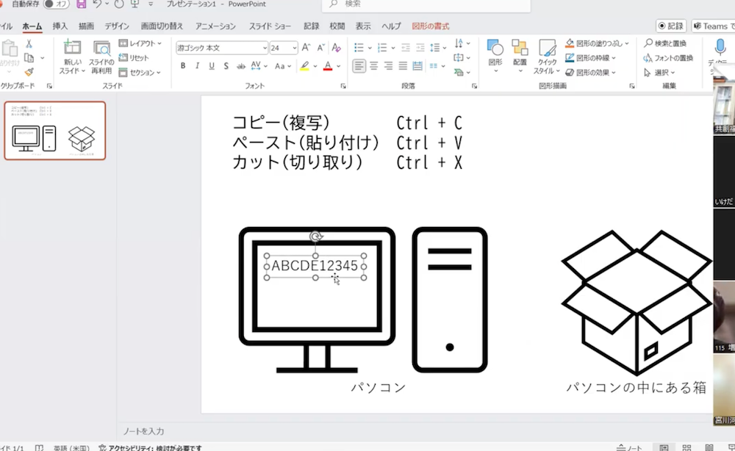Viewport: 735px width, 451px height.
Task: Click the New Slide icon
Action: point(72,49)
